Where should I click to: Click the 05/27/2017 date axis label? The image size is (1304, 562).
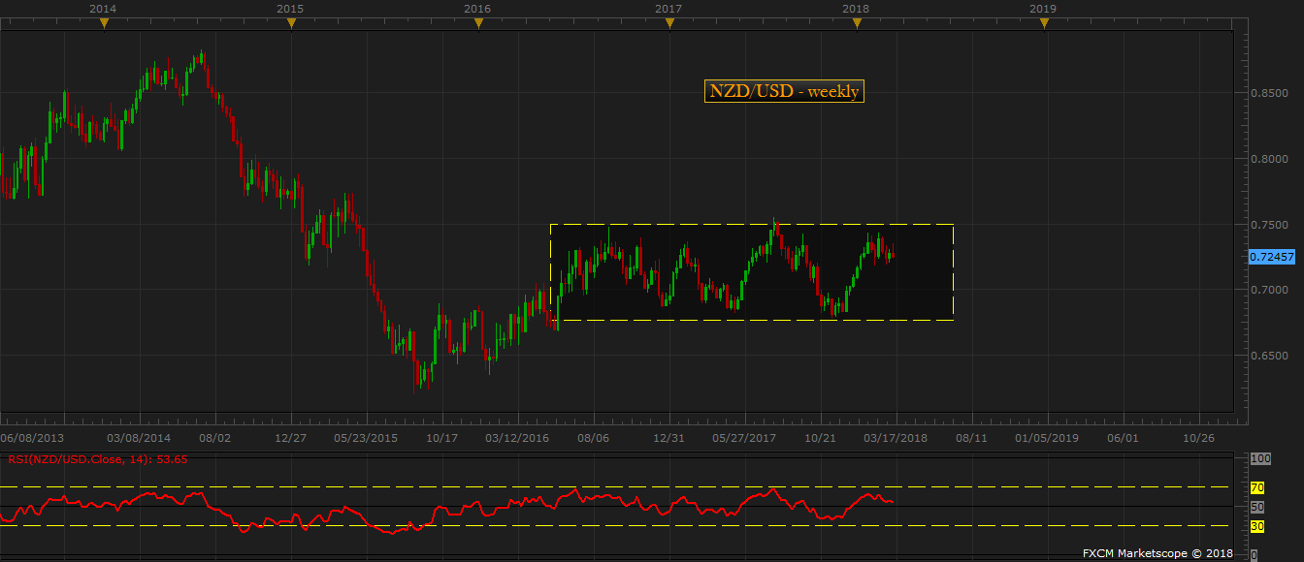(745, 438)
